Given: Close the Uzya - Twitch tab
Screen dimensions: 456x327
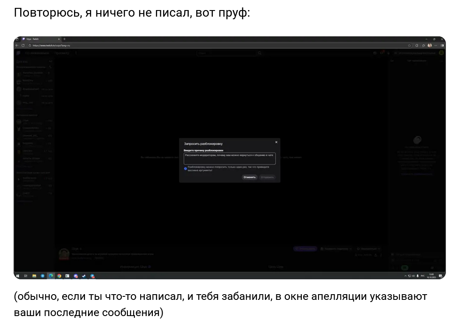Looking at the screenshot, I should point(59,39).
